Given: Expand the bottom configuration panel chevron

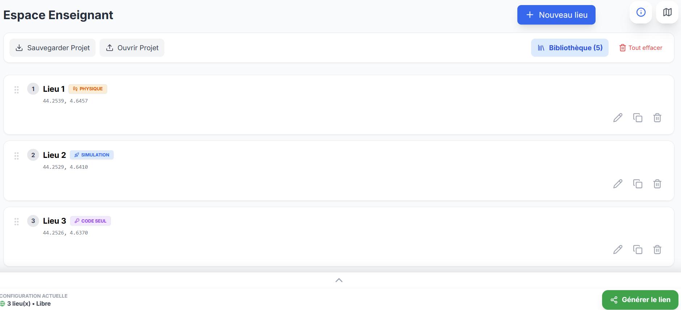Looking at the screenshot, I should pos(339,280).
